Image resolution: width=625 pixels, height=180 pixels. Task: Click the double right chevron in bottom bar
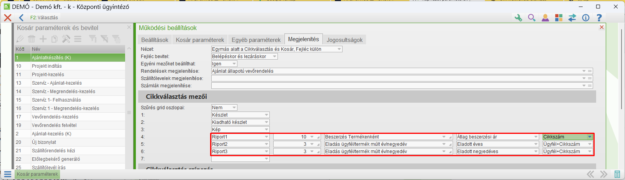[x=604, y=174]
